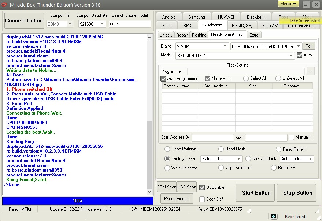Click the Filename column header

pyautogui.click(x=292, y=86)
